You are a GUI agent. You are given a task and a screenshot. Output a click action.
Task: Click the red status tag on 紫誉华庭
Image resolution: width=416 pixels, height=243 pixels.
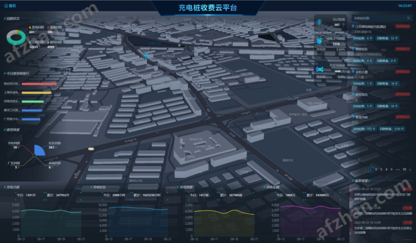403,117
